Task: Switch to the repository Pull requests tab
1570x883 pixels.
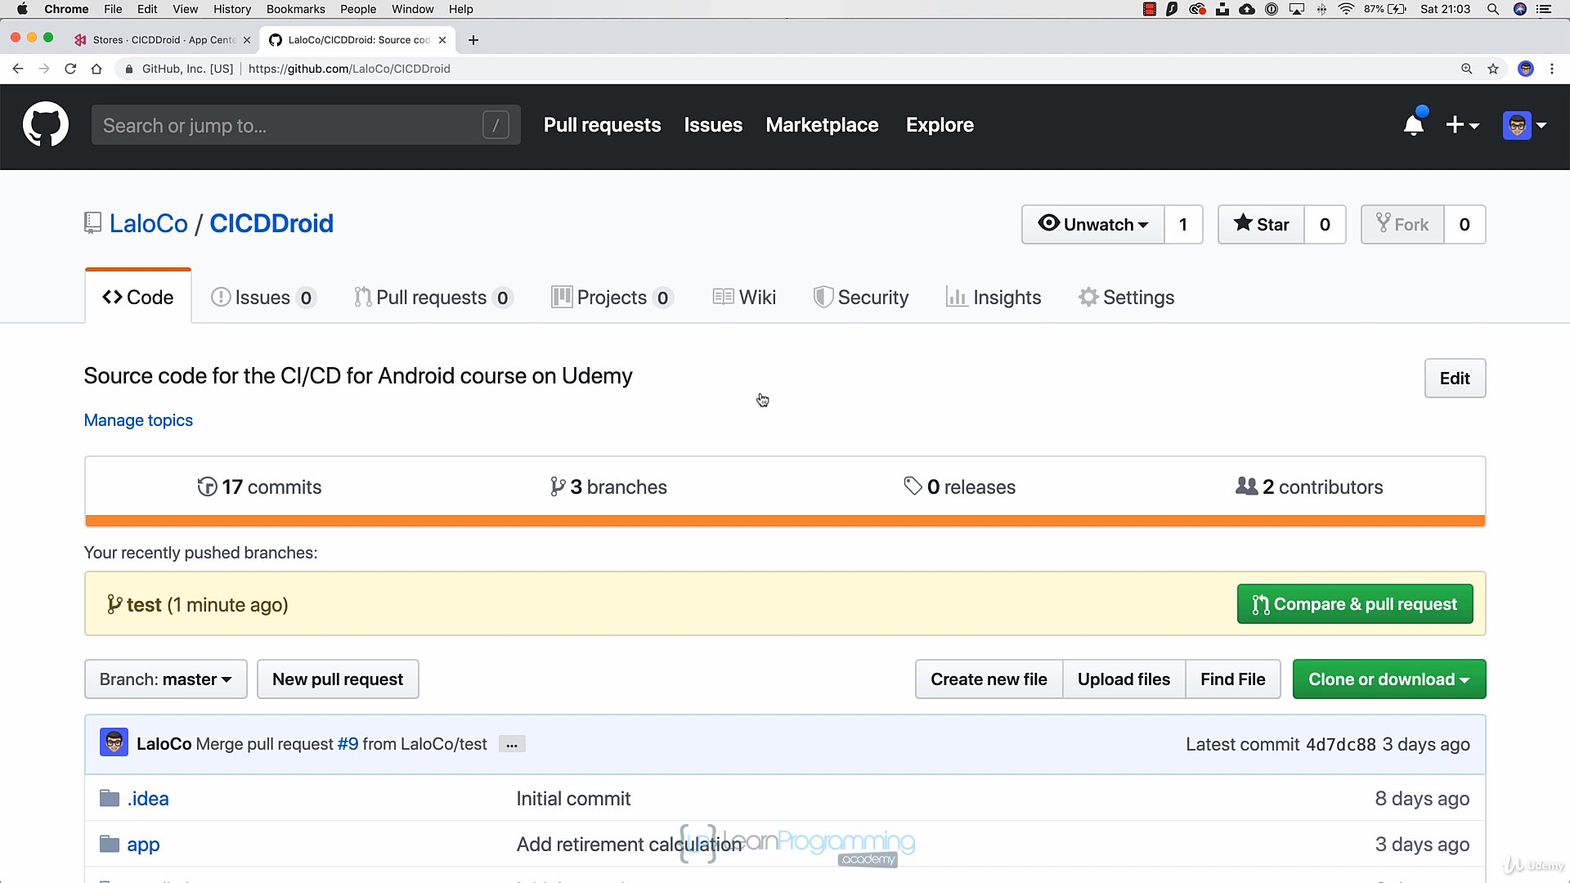Action: pyautogui.click(x=433, y=297)
